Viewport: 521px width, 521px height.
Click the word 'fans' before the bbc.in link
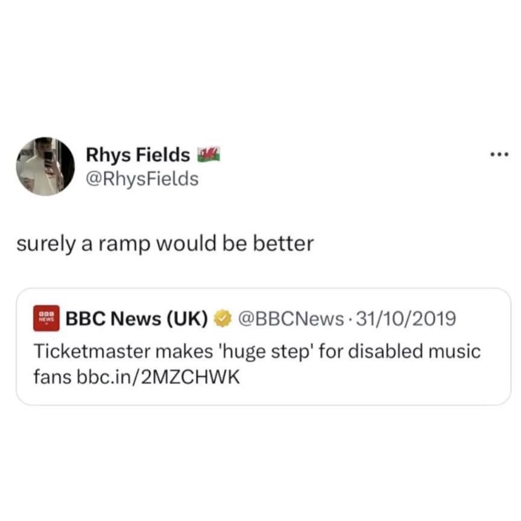(x=52, y=377)
